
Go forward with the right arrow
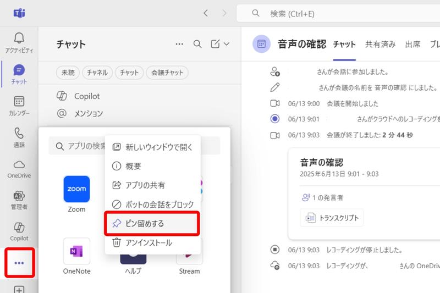pos(224,13)
